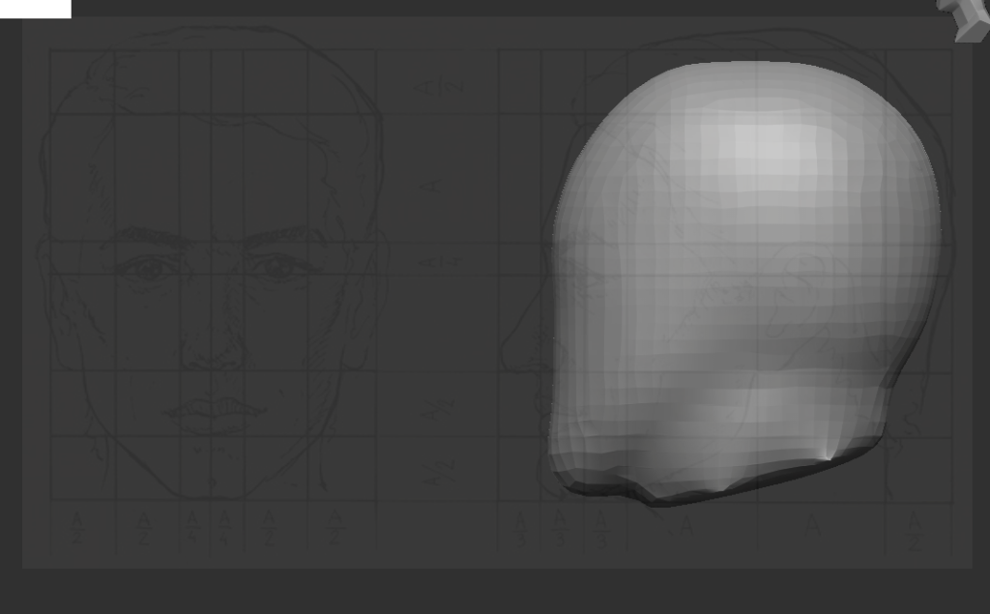Screen dimensions: 990x614
Task: Click the forehead of the front face sketch
Action: coord(213,164)
